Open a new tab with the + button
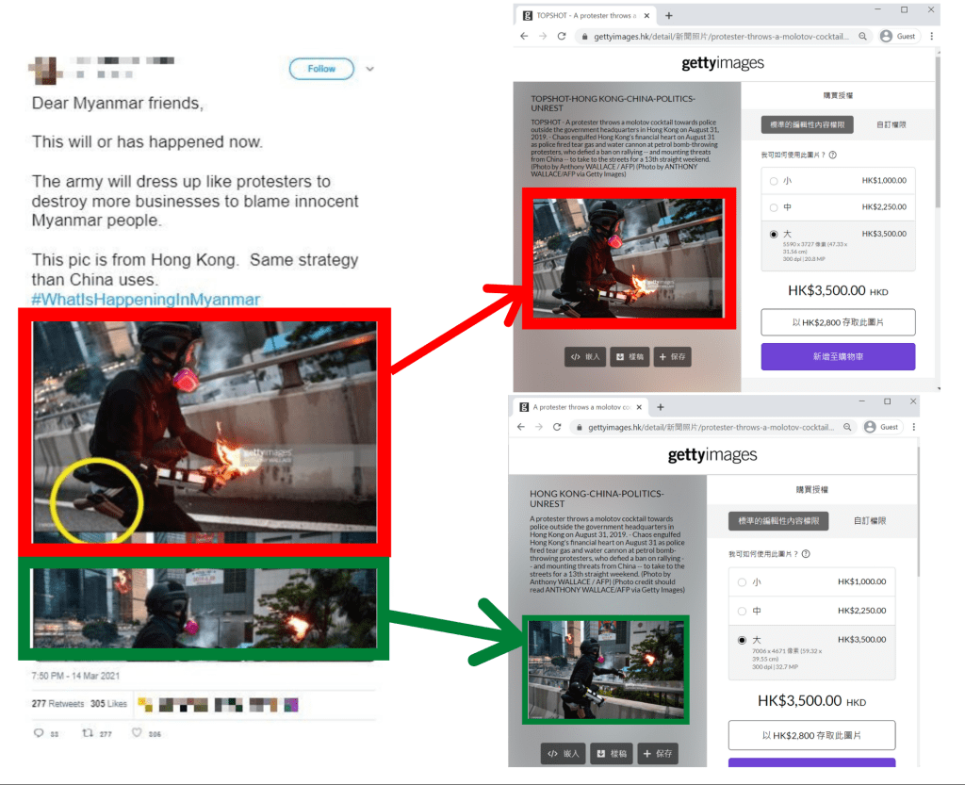Image resolution: width=965 pixels, height=785 pixels. point(668,14)
